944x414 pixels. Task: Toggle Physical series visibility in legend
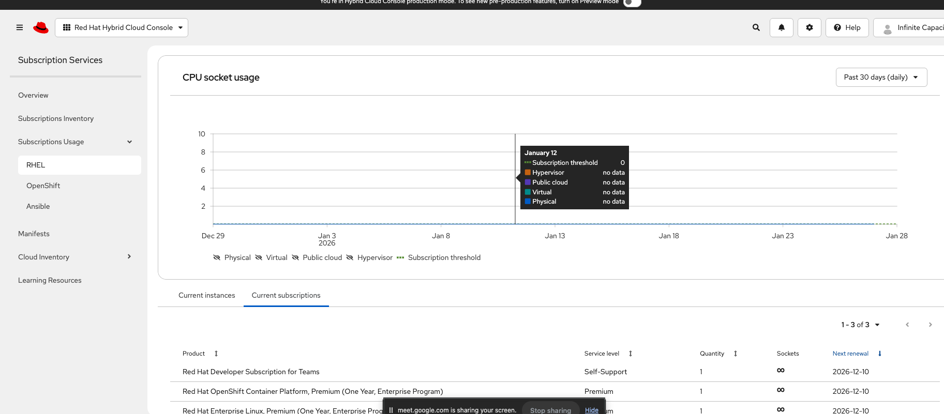tap(232, 257)
